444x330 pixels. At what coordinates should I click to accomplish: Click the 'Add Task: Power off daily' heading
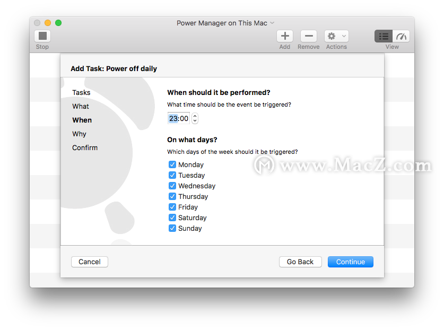point(114,68)
